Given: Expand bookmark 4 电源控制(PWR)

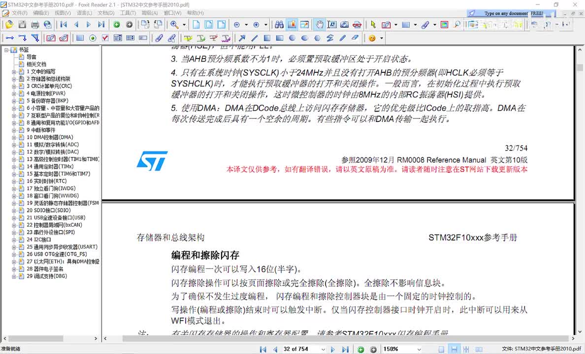Looking at the screenshot, I should [x=14, y=93].
